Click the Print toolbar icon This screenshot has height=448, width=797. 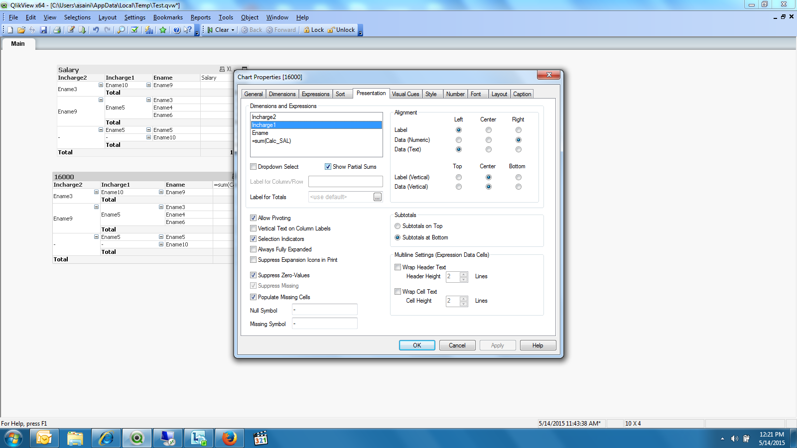coord(57,30)
